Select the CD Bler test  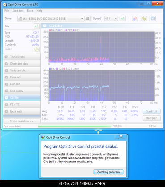(x=22, y=98)
